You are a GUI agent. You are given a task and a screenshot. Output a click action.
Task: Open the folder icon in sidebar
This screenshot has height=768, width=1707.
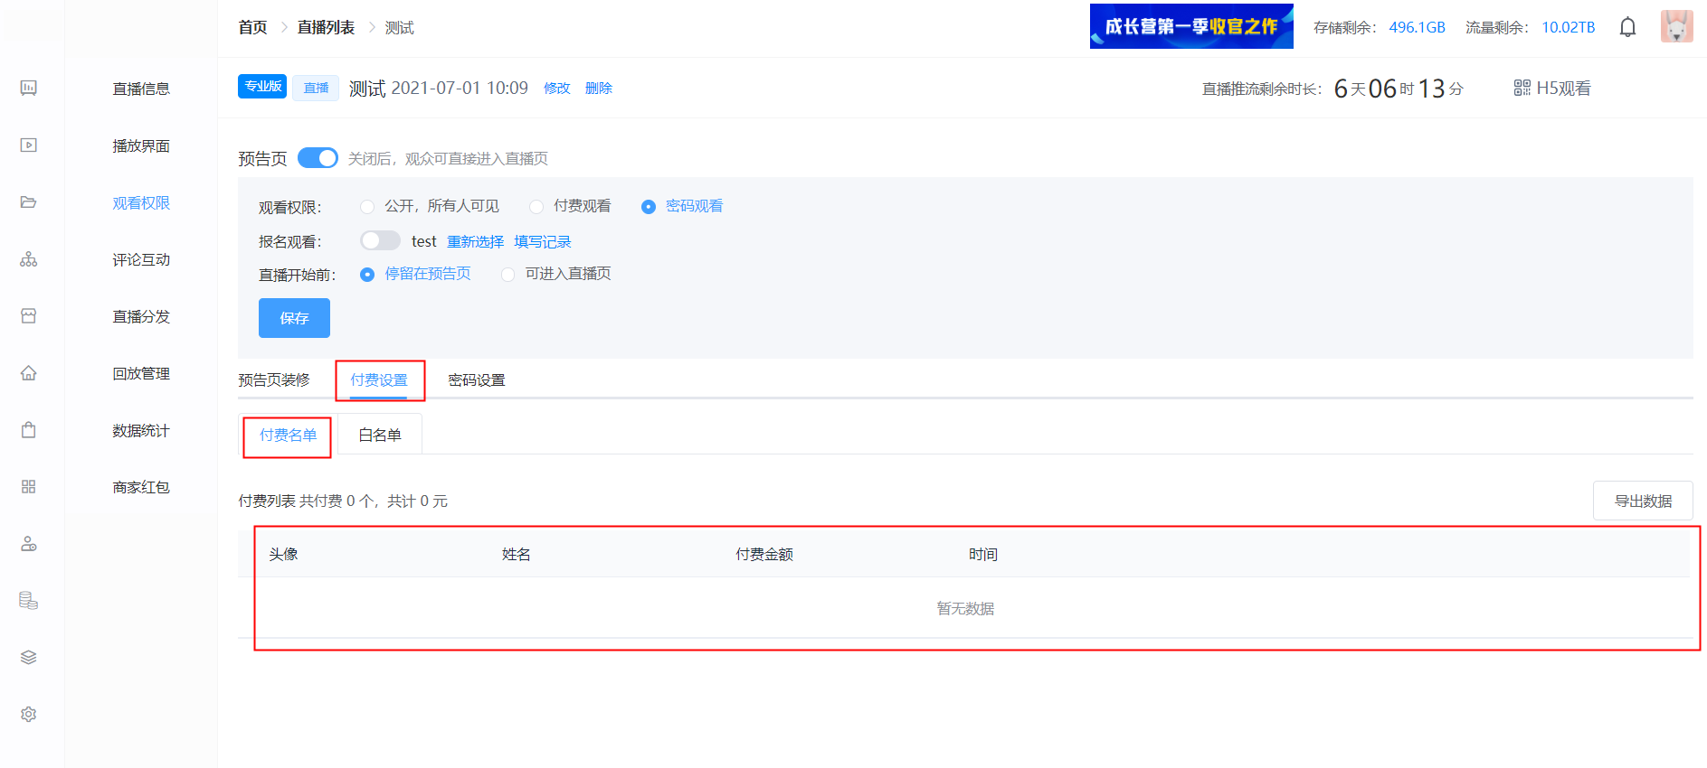(x=29, y=201)
